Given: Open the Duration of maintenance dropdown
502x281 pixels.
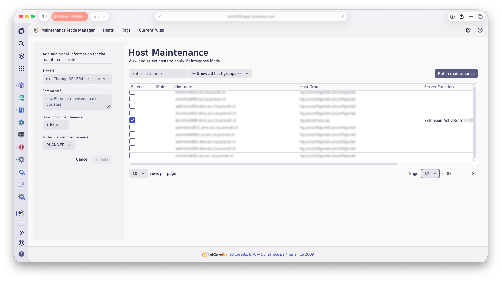Looking at the screenshot, I should click(x=56, y=125).
